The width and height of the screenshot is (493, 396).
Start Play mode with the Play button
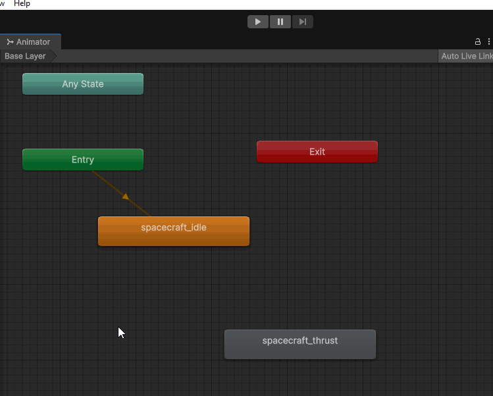pos(258,22)
